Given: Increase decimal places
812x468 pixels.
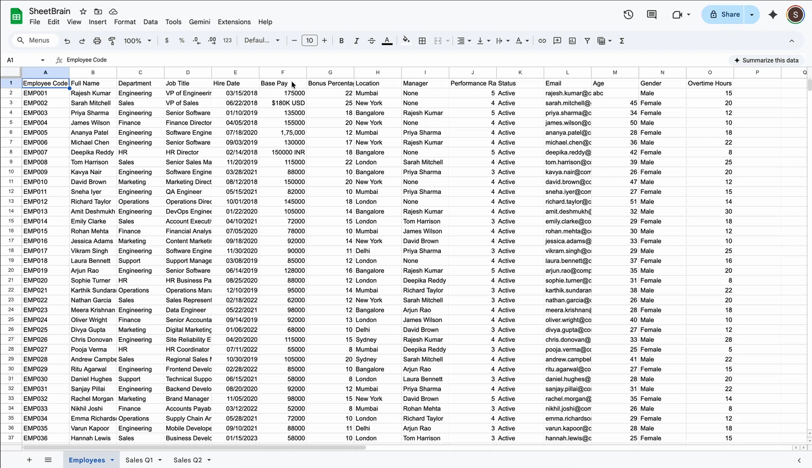Looking at the screenshot, I should (212, 41).
